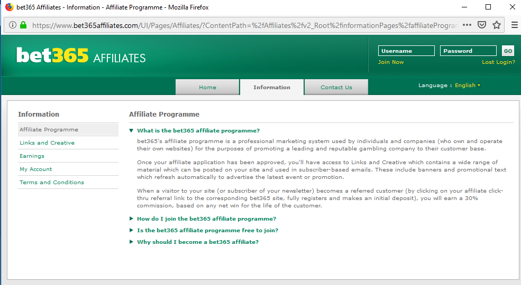Image resolution: width=521 pixels, height=285 pixels.
Task: Click the address bar URL
Action: pyautogui.click(x=245, y=25)
